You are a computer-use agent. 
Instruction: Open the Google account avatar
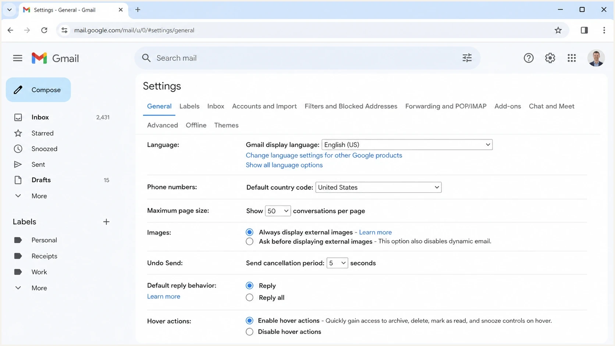tap(596, 58)
